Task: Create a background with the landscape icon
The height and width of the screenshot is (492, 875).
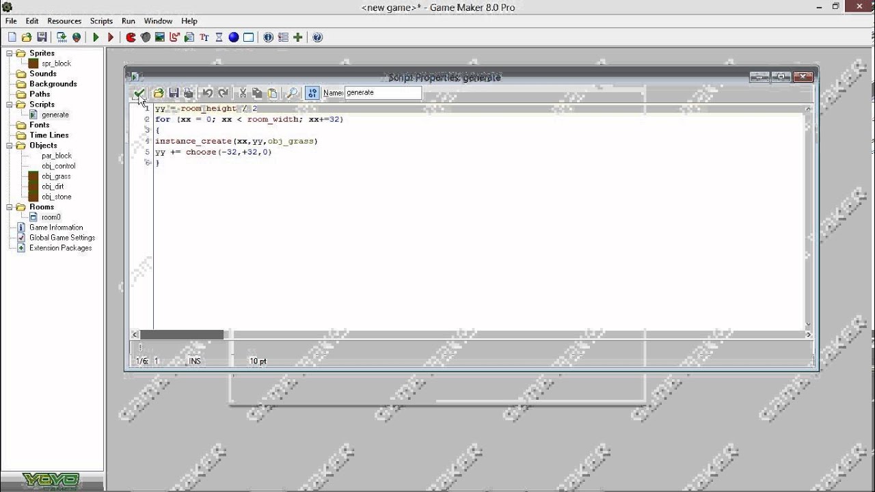Action: point(160,38)
